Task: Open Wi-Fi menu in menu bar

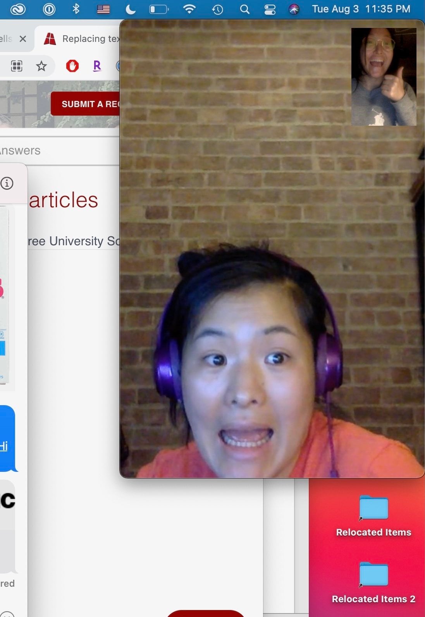Action: pyautogui.click(x=189, y=9)
